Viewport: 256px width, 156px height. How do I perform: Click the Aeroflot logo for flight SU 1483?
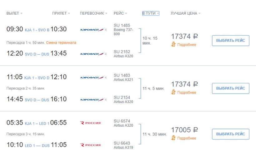(x=93, y=77)
